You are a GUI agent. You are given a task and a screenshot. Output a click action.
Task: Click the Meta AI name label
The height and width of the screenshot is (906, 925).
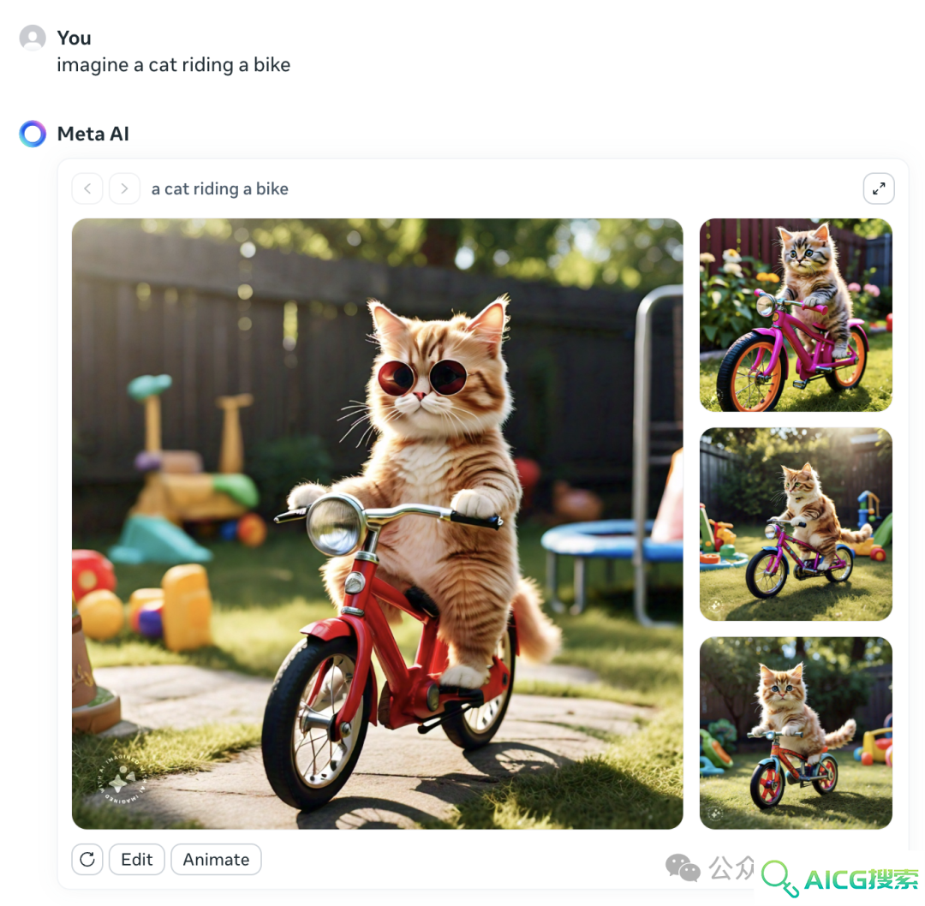coord(93,134)
